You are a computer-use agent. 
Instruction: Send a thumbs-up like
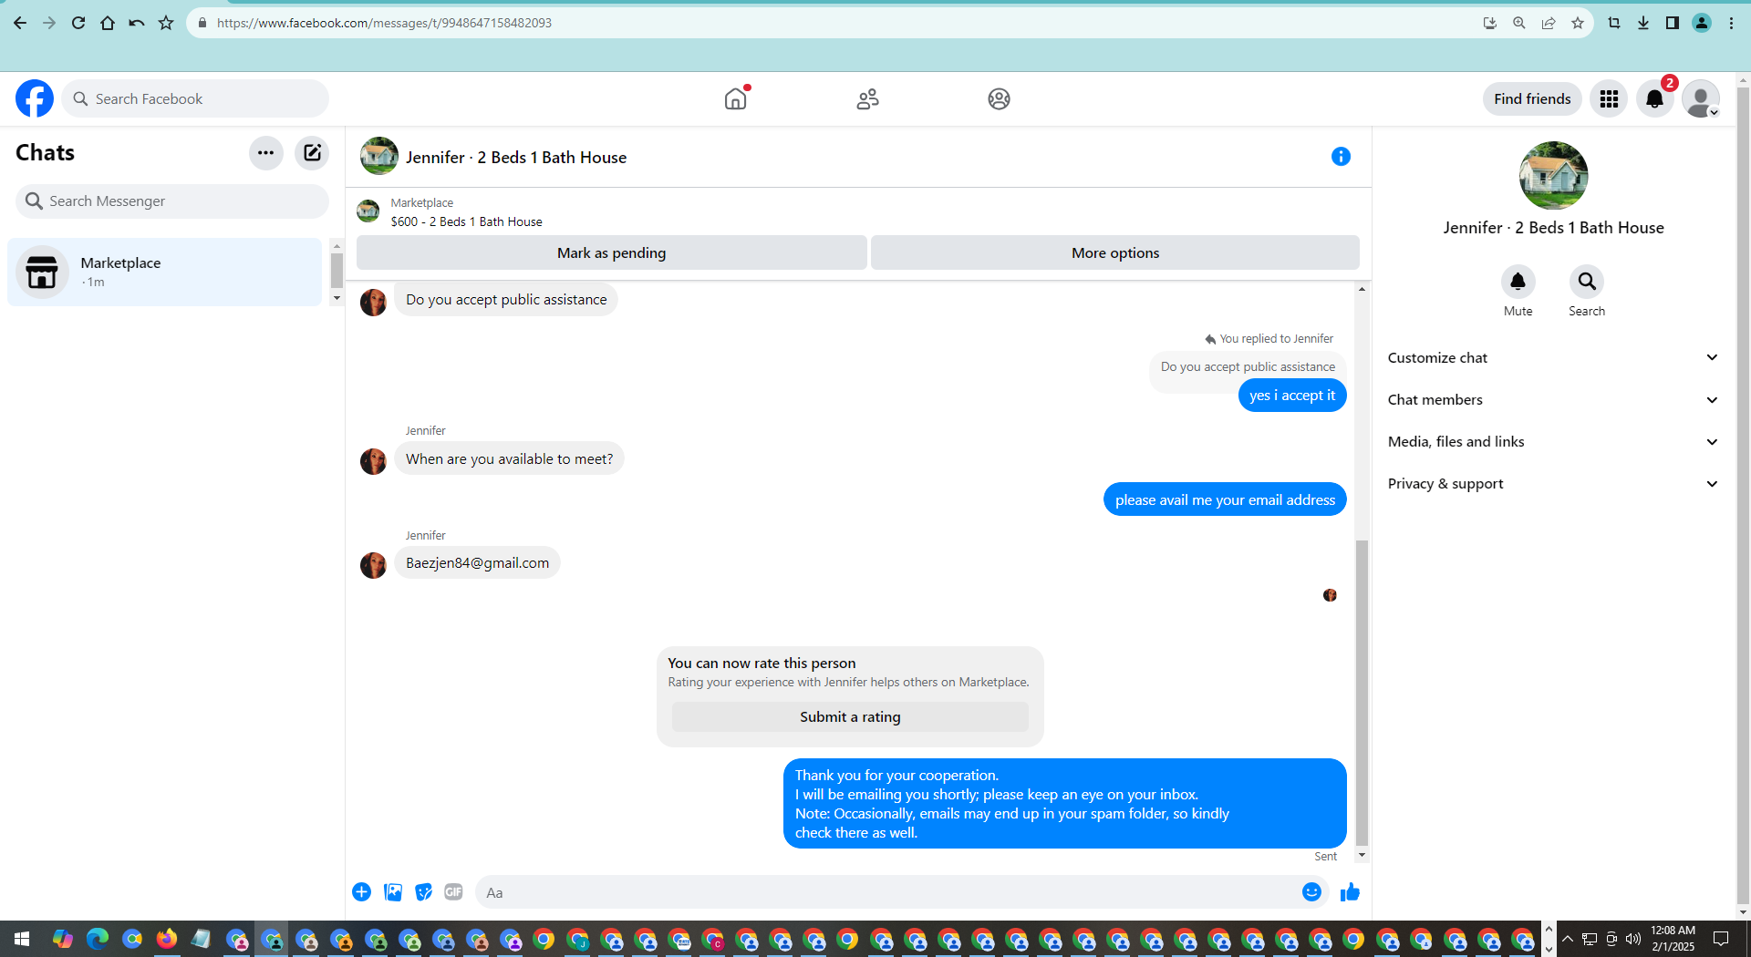point(1350,892)
